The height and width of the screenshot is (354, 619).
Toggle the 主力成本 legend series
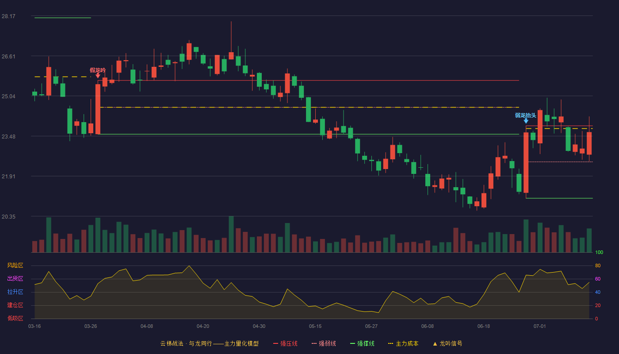(403, 343)
